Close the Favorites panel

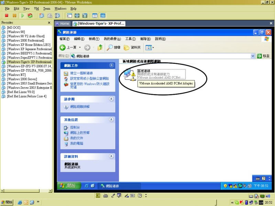49,23
